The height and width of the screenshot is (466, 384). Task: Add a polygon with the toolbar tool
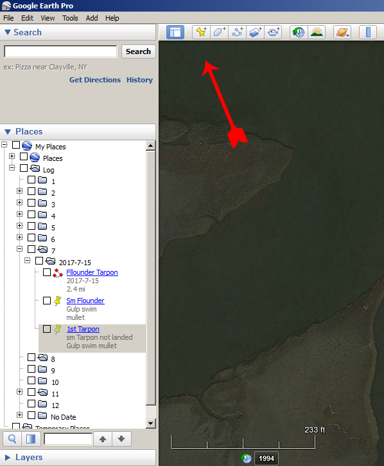pos(220,32)
